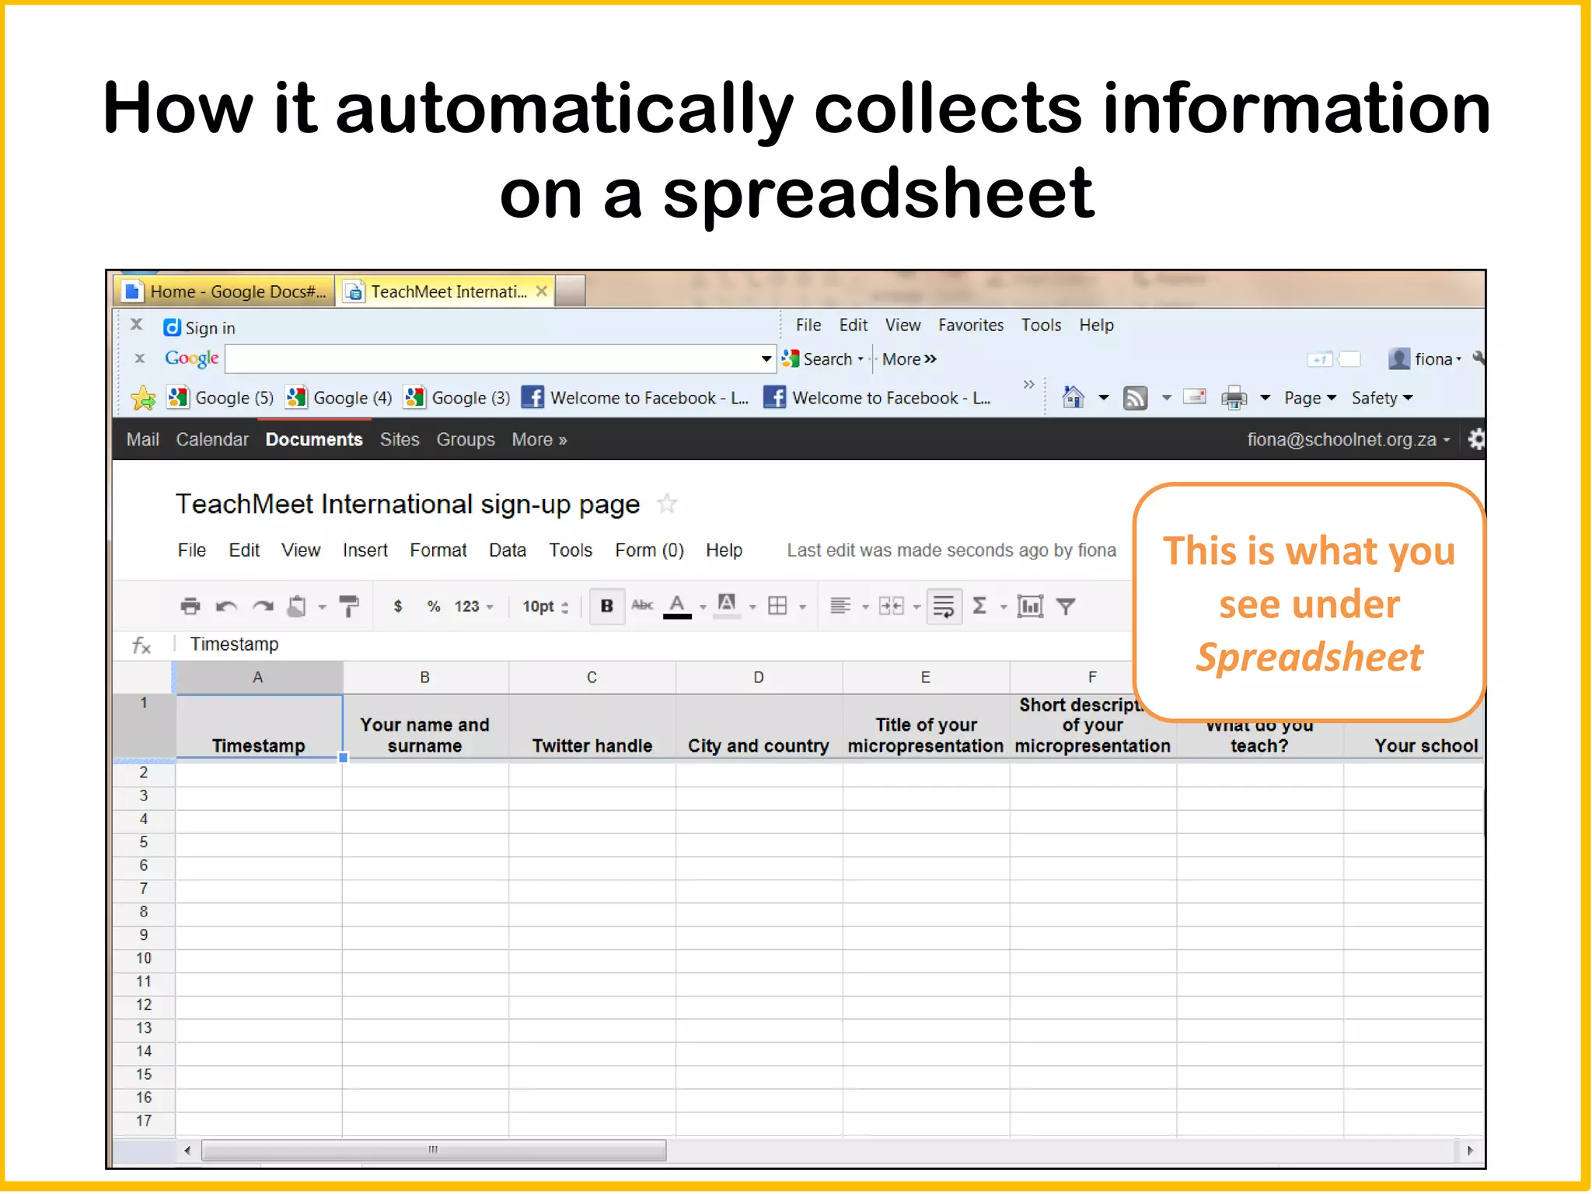Insert a chart using chart icon
1592x1194 pixels.
[x=1030, y=606]
